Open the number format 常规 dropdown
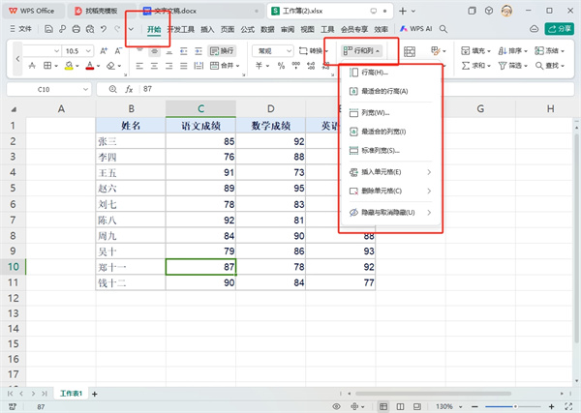This screenshot has height=413, width=581. tap(272, 49)
